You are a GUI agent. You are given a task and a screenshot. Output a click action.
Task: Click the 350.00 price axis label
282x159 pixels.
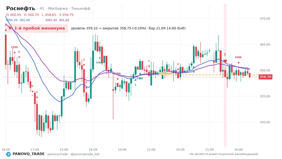pyautogui.click(x=265, y=122)
